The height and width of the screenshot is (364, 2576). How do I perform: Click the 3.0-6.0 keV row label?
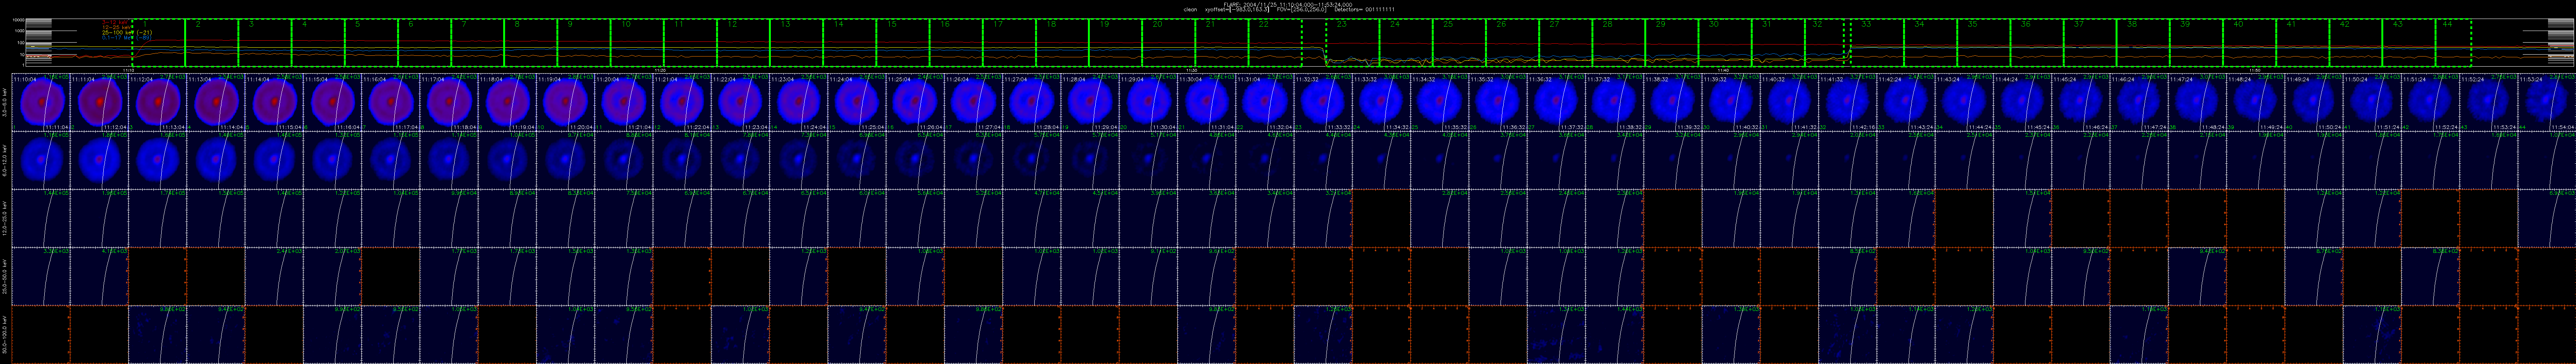click(x=5, y=102)
